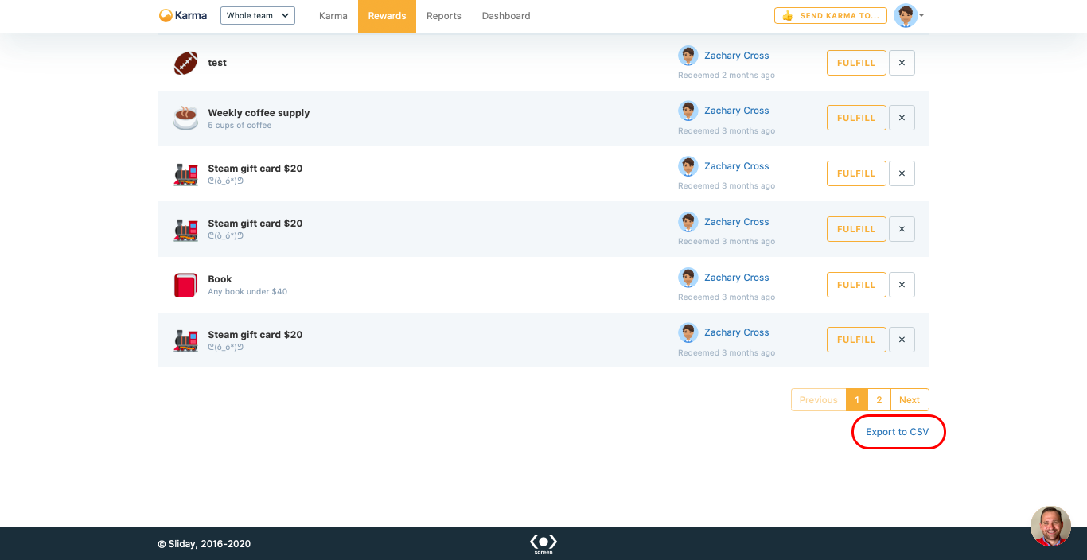1087x560 pixels.
Task: Click 'Redeemed 2 months ago' text
Action: [727, 76]
